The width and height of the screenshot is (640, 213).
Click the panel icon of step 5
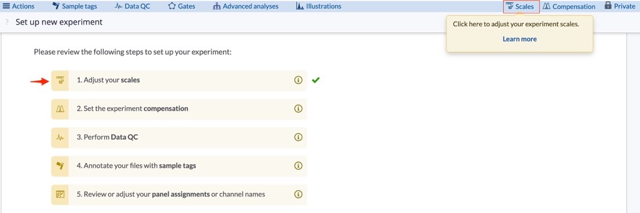(60, 194)
